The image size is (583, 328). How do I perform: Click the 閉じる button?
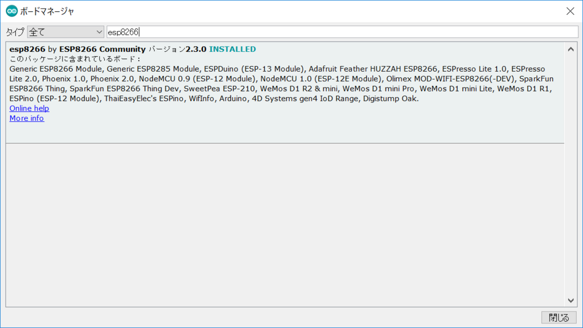559,318
